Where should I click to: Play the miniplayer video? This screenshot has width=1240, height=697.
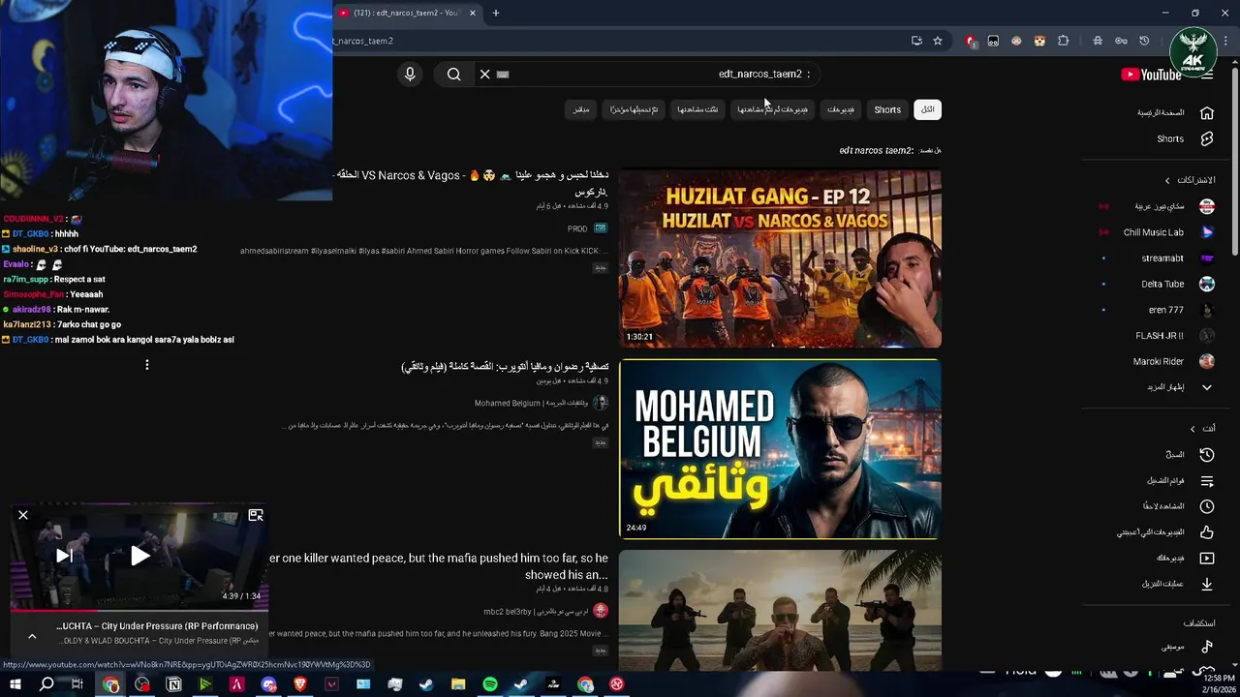pyautogui.click(x=140, y=556)
